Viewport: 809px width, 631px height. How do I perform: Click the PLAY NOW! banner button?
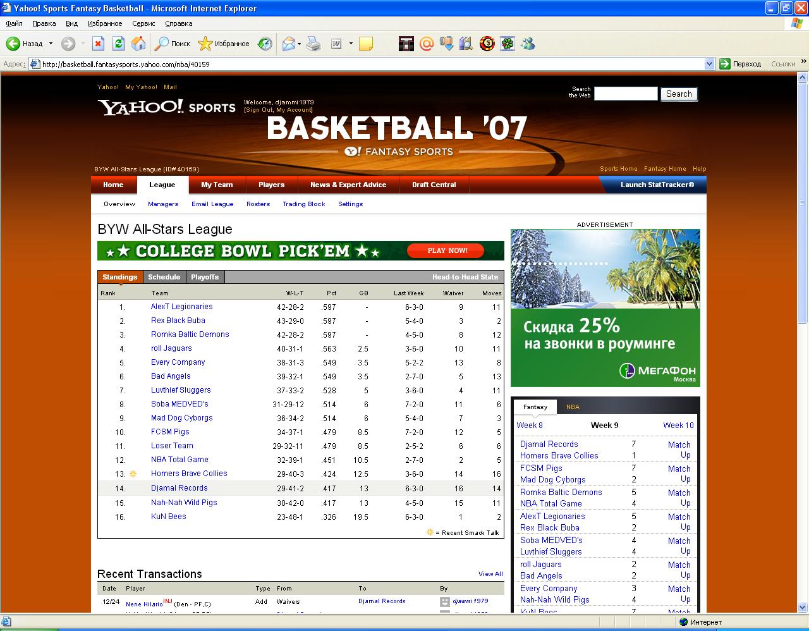(x=447, y=250)
